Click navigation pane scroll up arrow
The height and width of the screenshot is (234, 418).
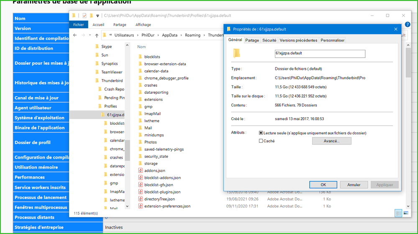(127, 45)
